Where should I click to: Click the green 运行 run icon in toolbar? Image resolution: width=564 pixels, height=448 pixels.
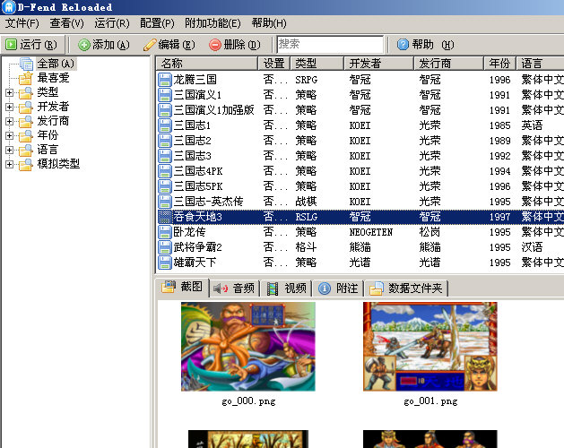(12, 44)
